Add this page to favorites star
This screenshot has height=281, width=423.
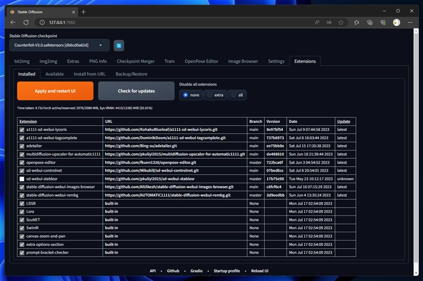pos(341,22)
